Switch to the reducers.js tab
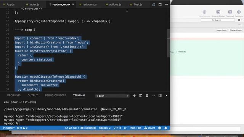Viewport: 244px width, 137px height. click(88, 5)
